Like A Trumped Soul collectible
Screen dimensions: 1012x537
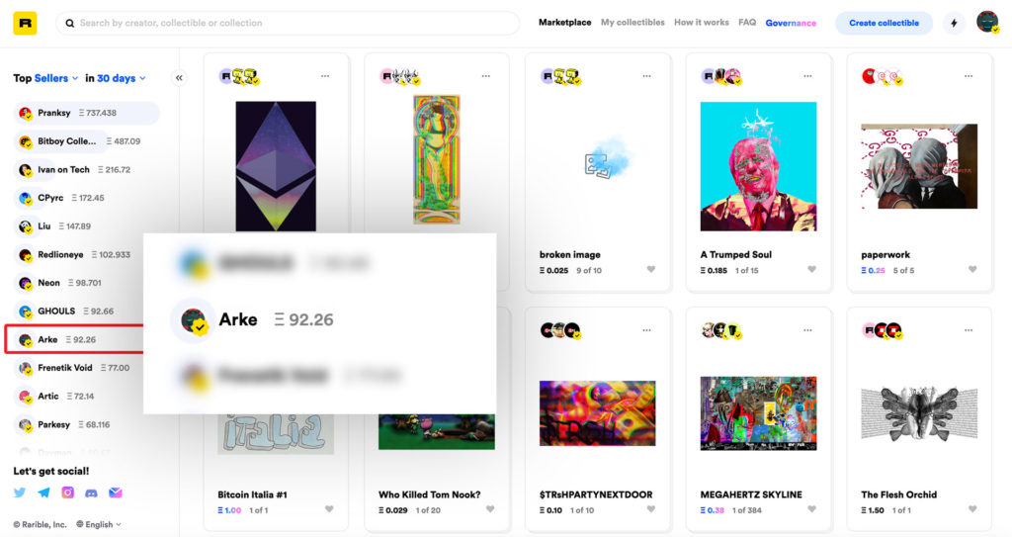pos(812,269)
